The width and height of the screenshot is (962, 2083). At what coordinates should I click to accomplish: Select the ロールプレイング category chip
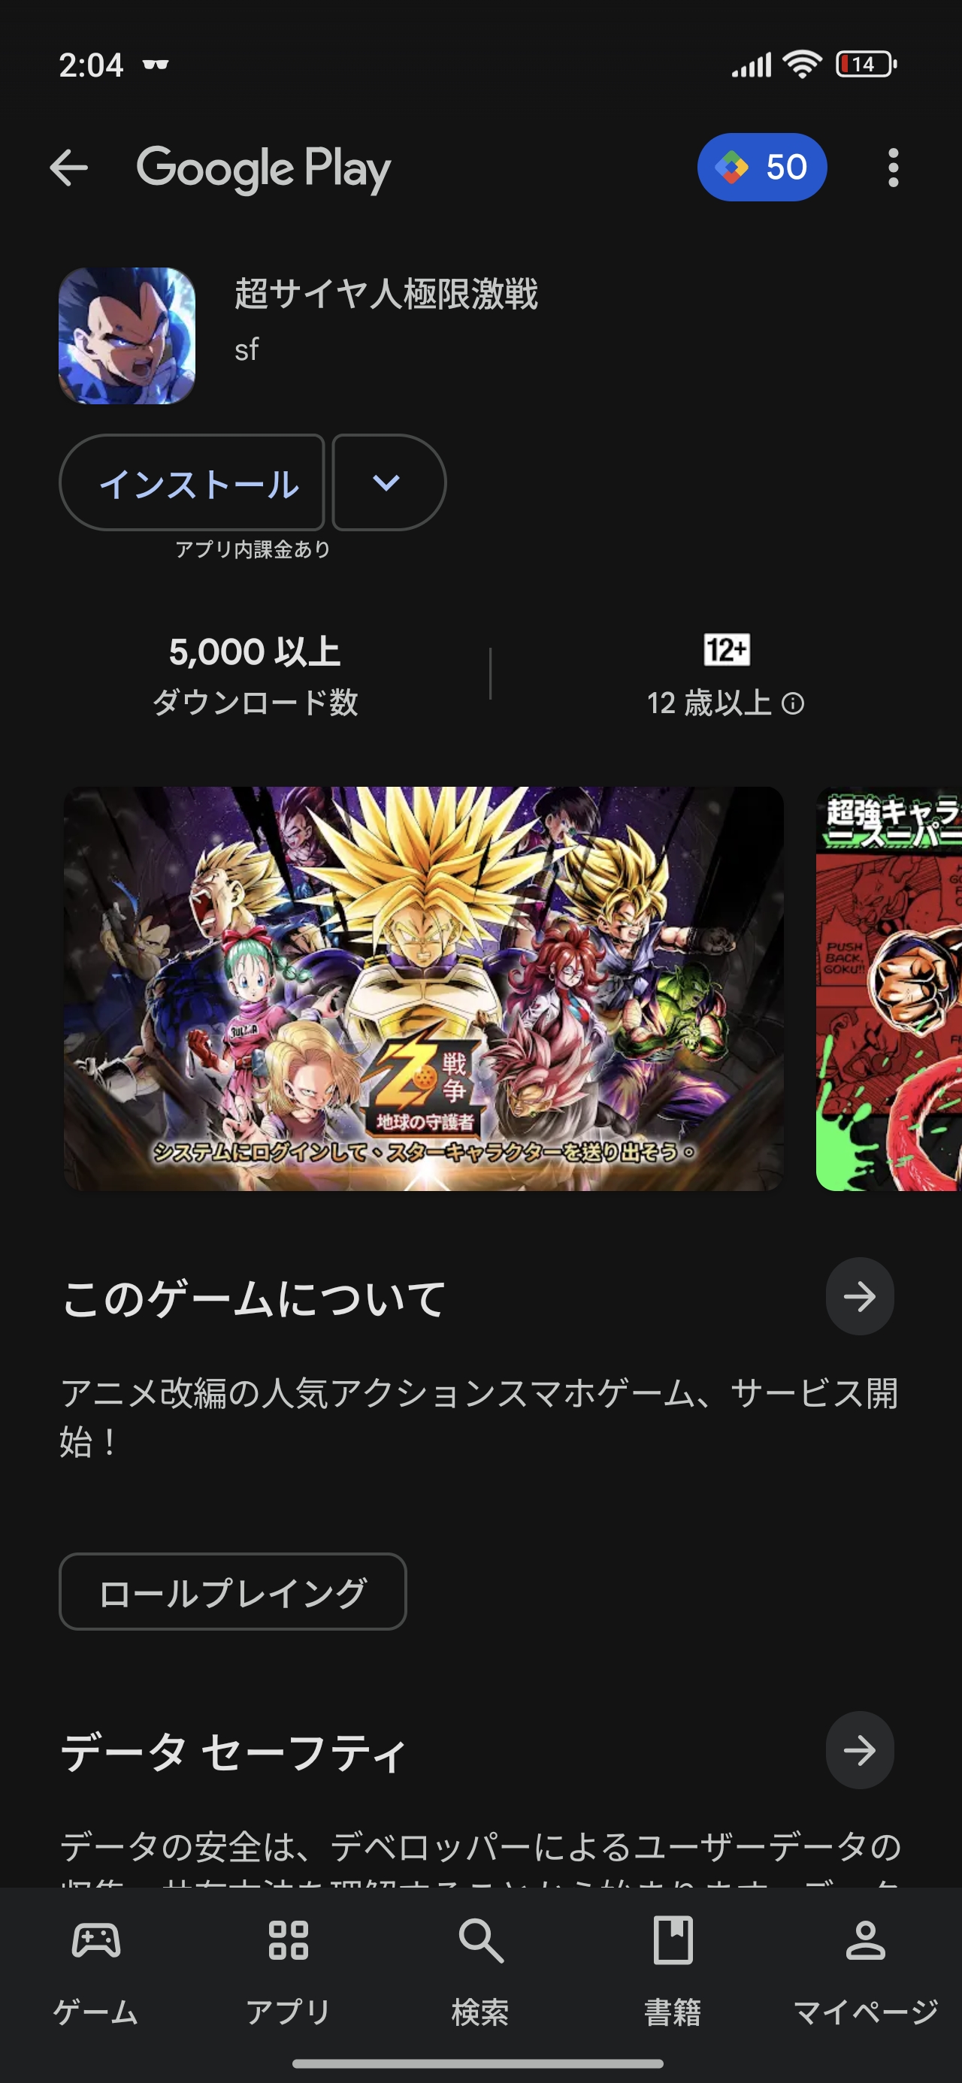pyautogui.click(x=233, y=1592)
